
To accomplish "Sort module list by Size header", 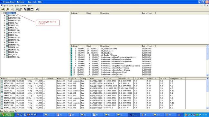I will pos(38,79).
